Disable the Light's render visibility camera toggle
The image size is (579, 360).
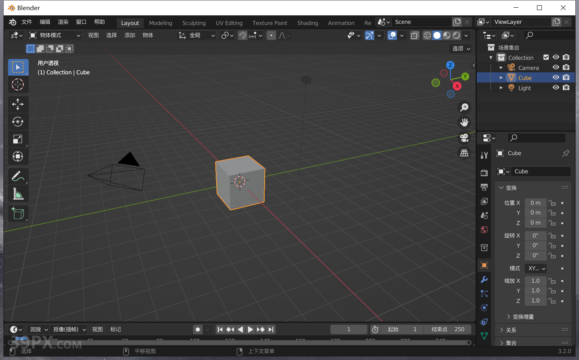click(x=566, y=88)
